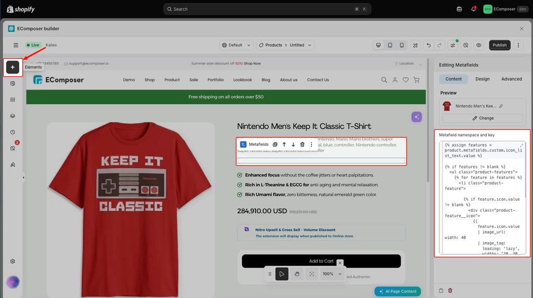Switch to desktop device view
The image size is (533, 298).
pos(378,45)
